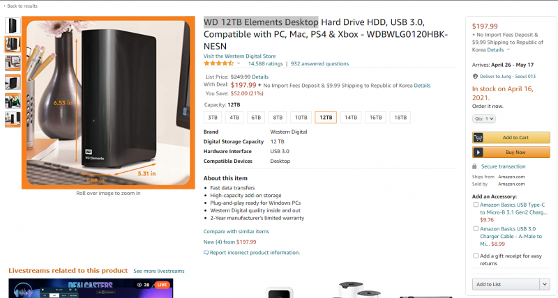The height and width of the screenshot is (298, 558).
Task: Click the viewer count eye icon
Action: pos(139,285)
